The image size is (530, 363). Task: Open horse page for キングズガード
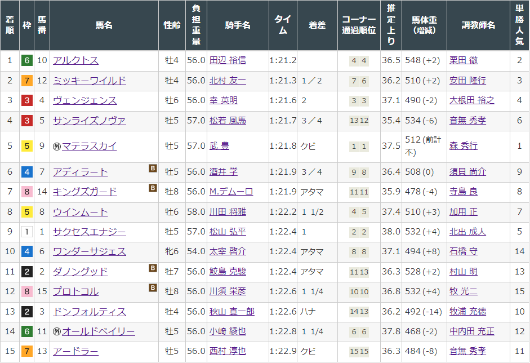tap(85, 192)
